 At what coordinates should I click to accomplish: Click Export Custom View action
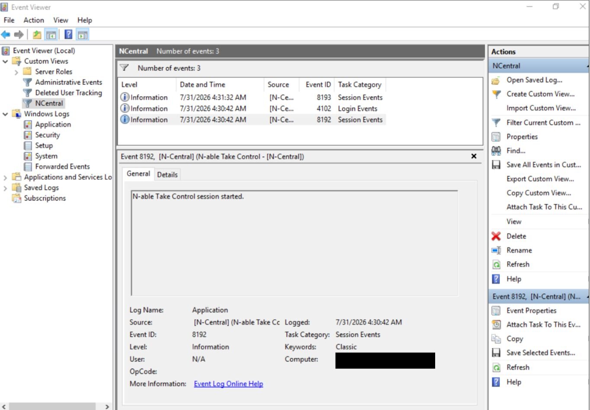pyautogui.click(x=540, y=179)
